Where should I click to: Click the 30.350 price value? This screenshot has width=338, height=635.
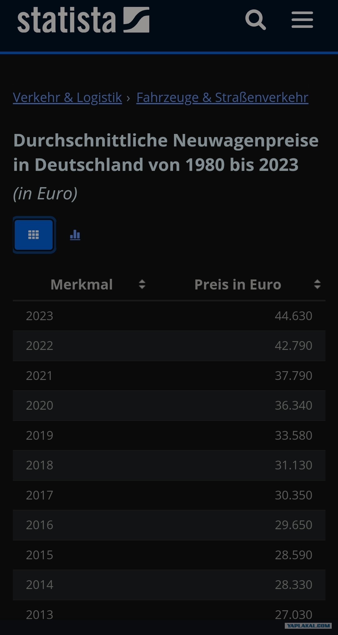tap(294, 495)
